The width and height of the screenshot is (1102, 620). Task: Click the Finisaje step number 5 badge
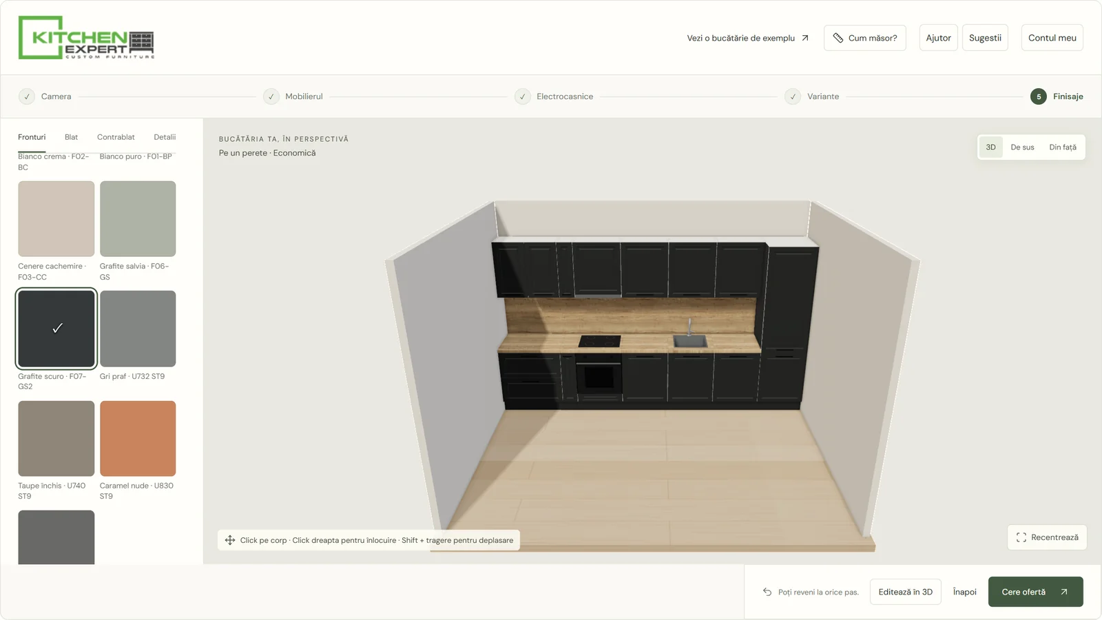pyautogui.click(x=1039, y=96)
